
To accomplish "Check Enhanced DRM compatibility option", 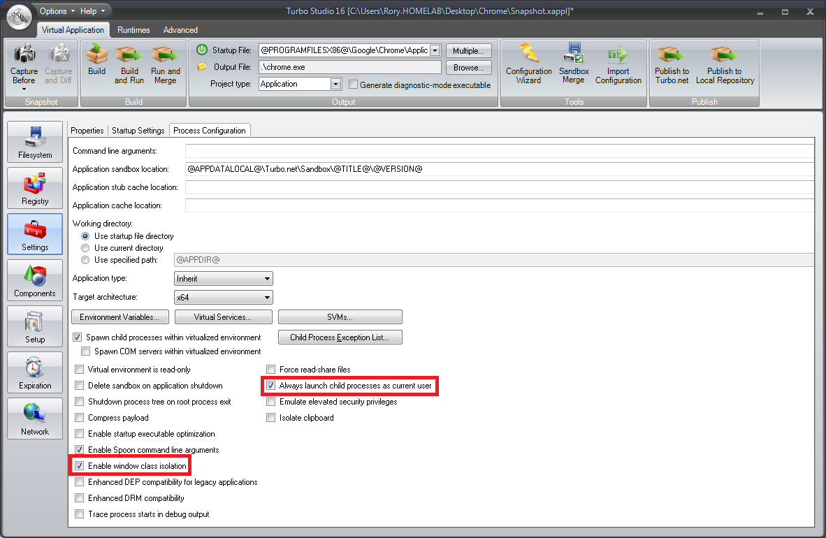I will 80,498.
